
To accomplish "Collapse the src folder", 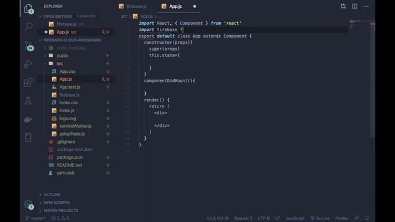I will click(x=60, y=64).
